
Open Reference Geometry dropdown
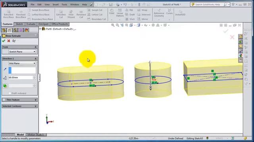(159, 20)
